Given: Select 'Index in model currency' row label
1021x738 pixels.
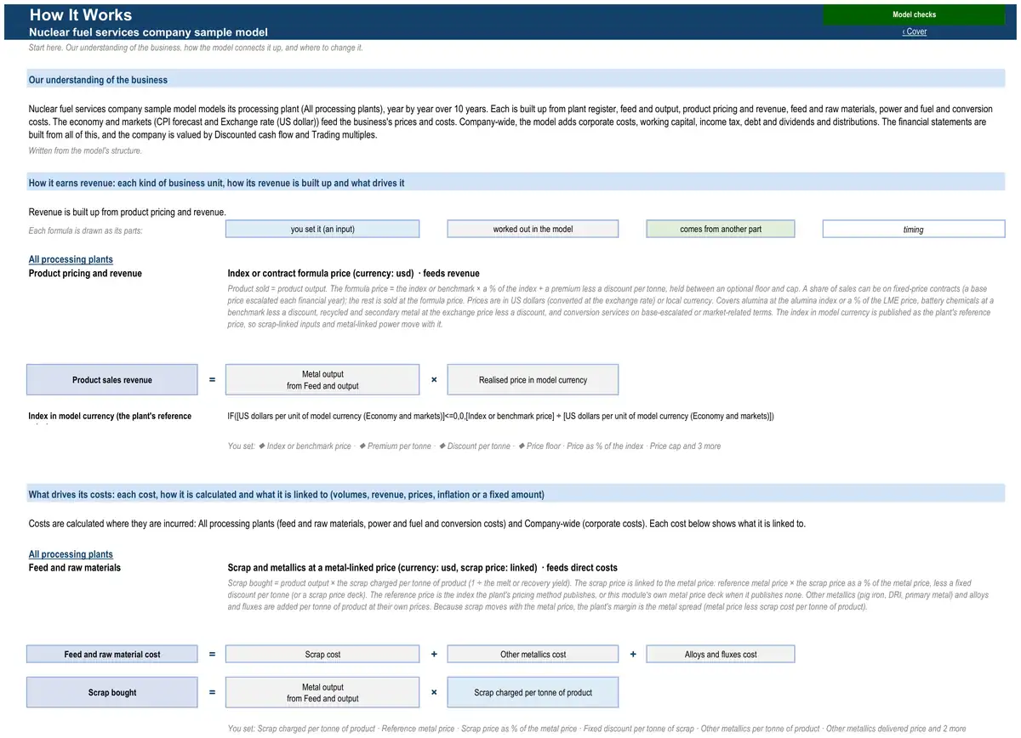Looking at the screenshot, I should click(110, 416).
